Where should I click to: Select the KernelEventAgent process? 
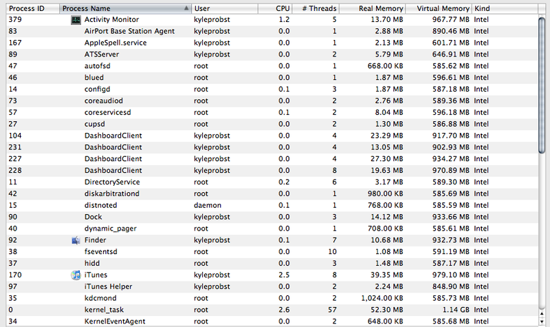[x=272, y=321]
